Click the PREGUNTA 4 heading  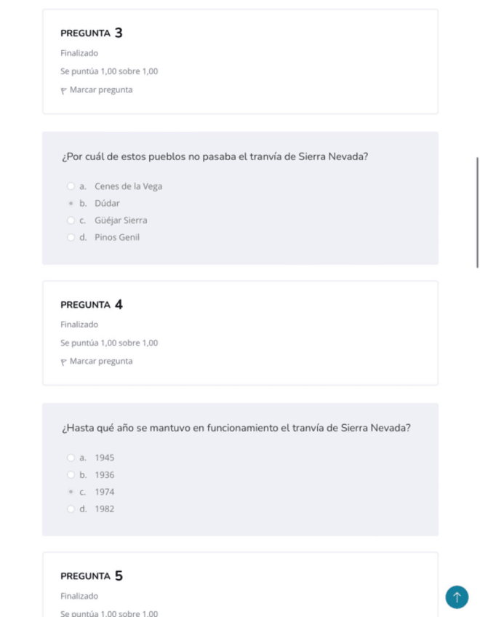click(x=92, y=304)
